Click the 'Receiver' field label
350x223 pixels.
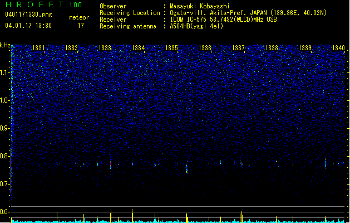point(113,20)
